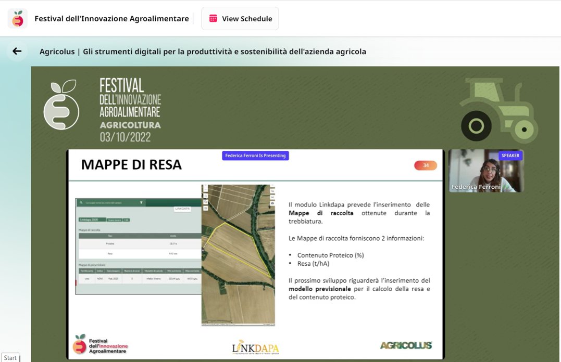Click the tractor graphic in banner
This screenshot has width=561, height=362.
click(499, 110)
